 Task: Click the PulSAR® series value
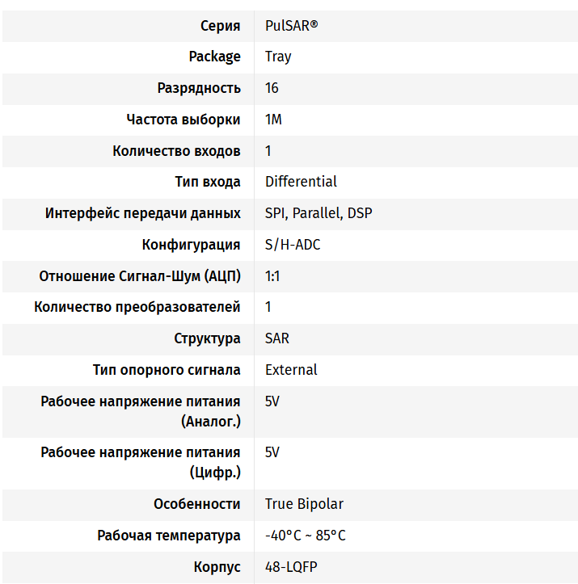click(x=291, y=26)
